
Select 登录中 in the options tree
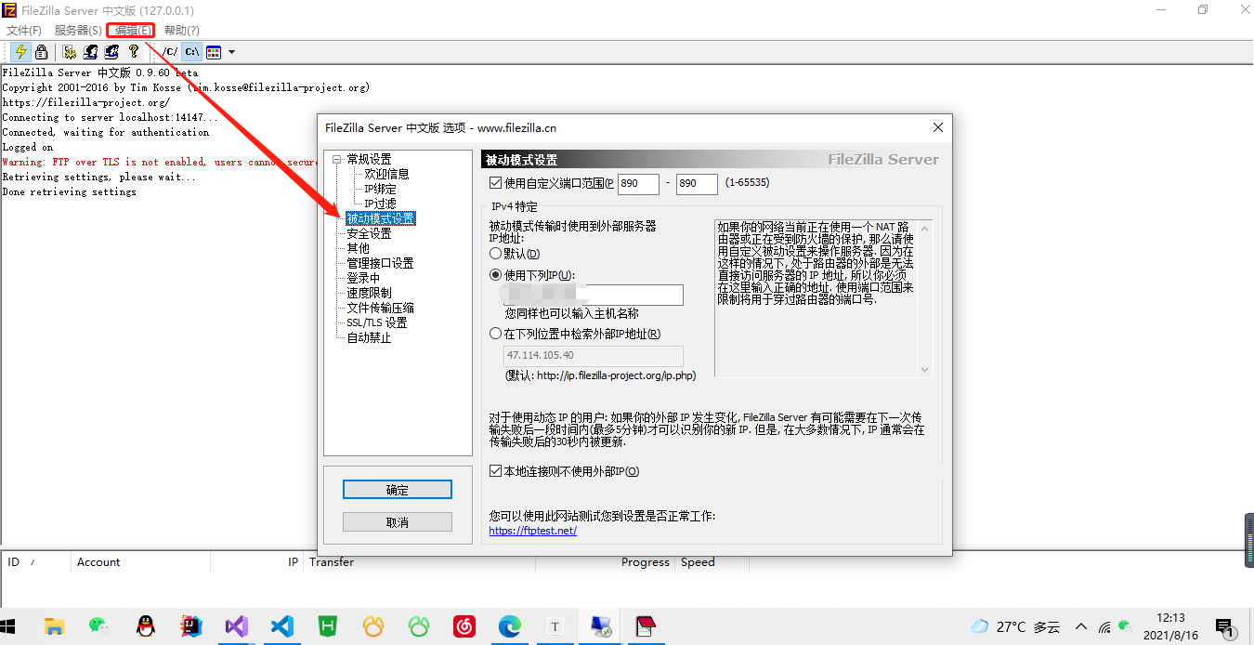[363, 278]
